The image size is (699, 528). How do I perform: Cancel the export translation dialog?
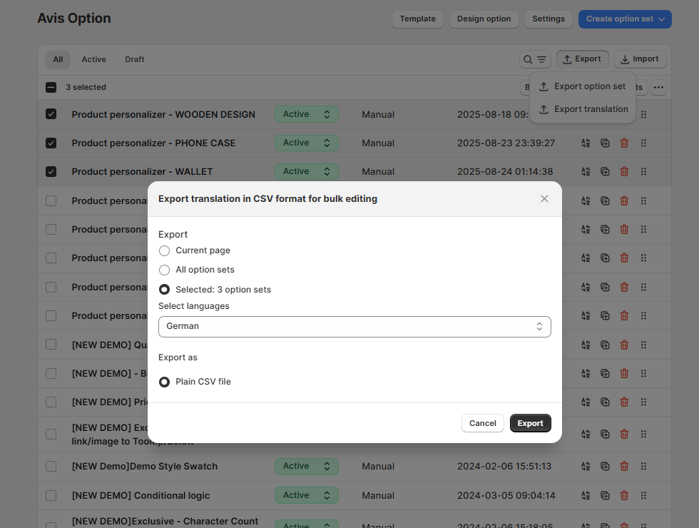482,423
